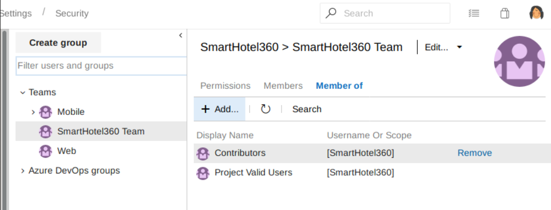
Task: Click the refresh icon in toolbar
Action: (x=265, y=109)
